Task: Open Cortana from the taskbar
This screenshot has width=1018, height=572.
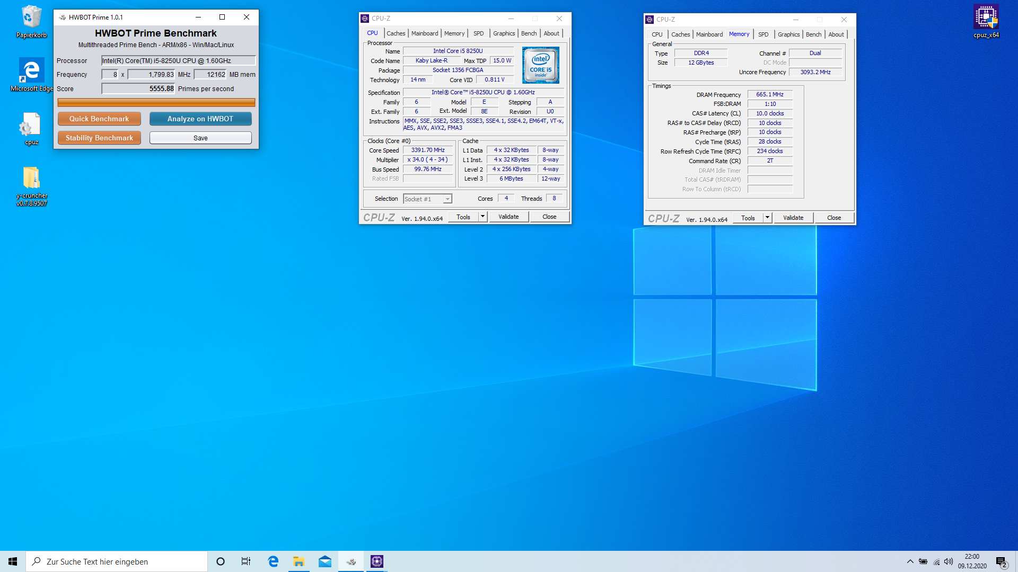Action: click(x=221, y=561)
